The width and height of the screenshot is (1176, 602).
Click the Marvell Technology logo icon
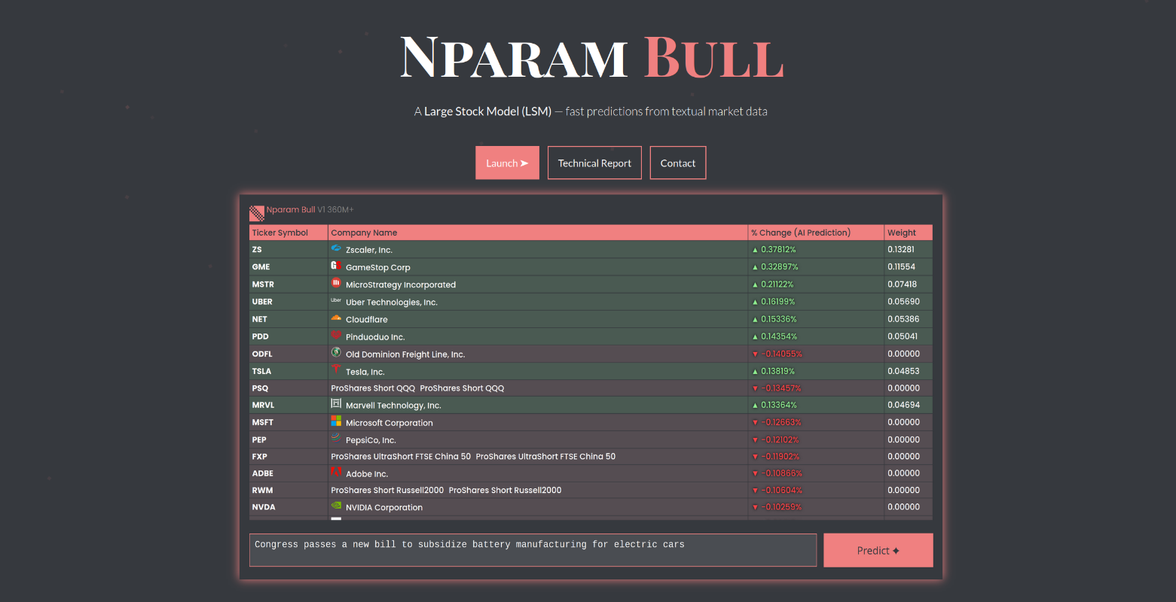pyautogui.click(x=336, y=404)
